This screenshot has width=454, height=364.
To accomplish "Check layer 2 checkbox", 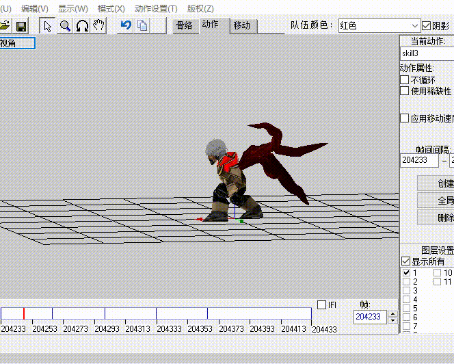I will pos(407,281).
